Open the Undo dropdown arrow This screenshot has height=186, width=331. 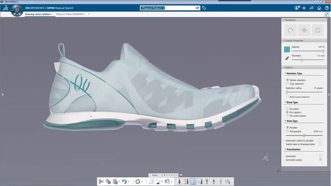tap(128, 181)
